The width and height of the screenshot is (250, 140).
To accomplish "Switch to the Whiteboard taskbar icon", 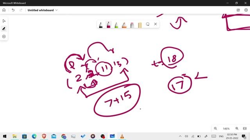I will pyautogui.click(x=112, y=136).
